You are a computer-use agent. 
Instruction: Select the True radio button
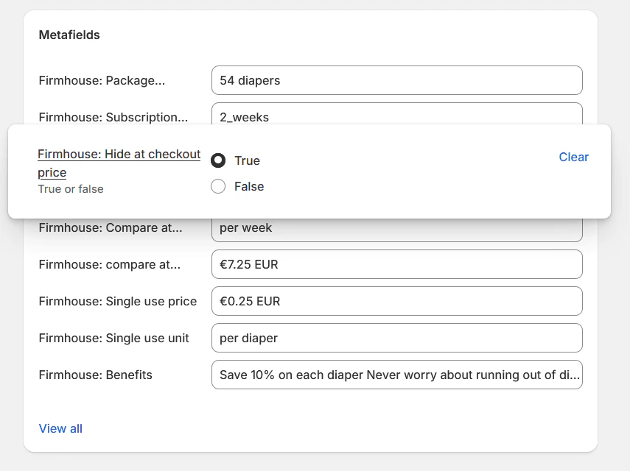pyautogui.click(x=218, y=160)
